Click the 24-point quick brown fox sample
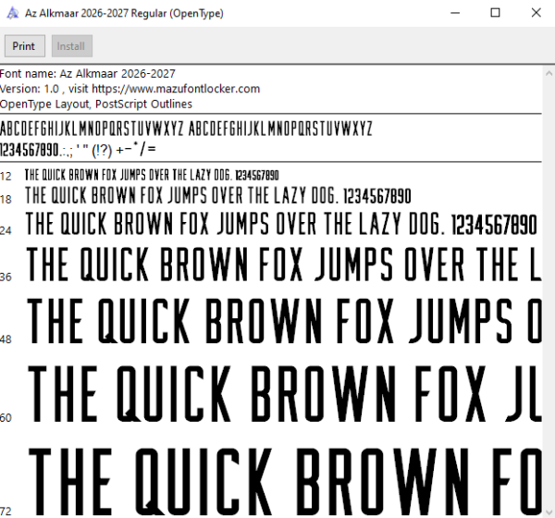This screenshot has width=555, height=518. 281,224
